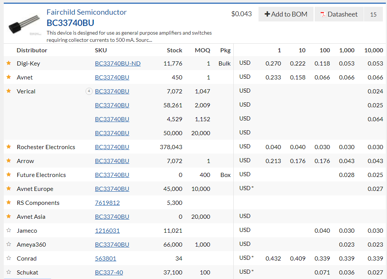
Task: Open the Avnet Europe SKU link
Action: (112, 189)
